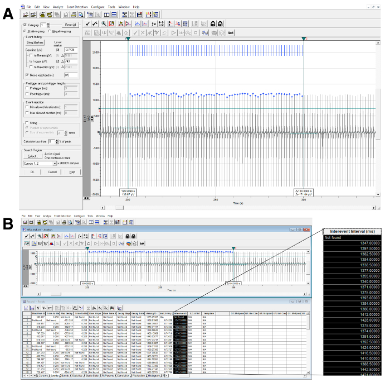
Task: Enable the Pretrigger checkbox
Action: tap(28, 88)
